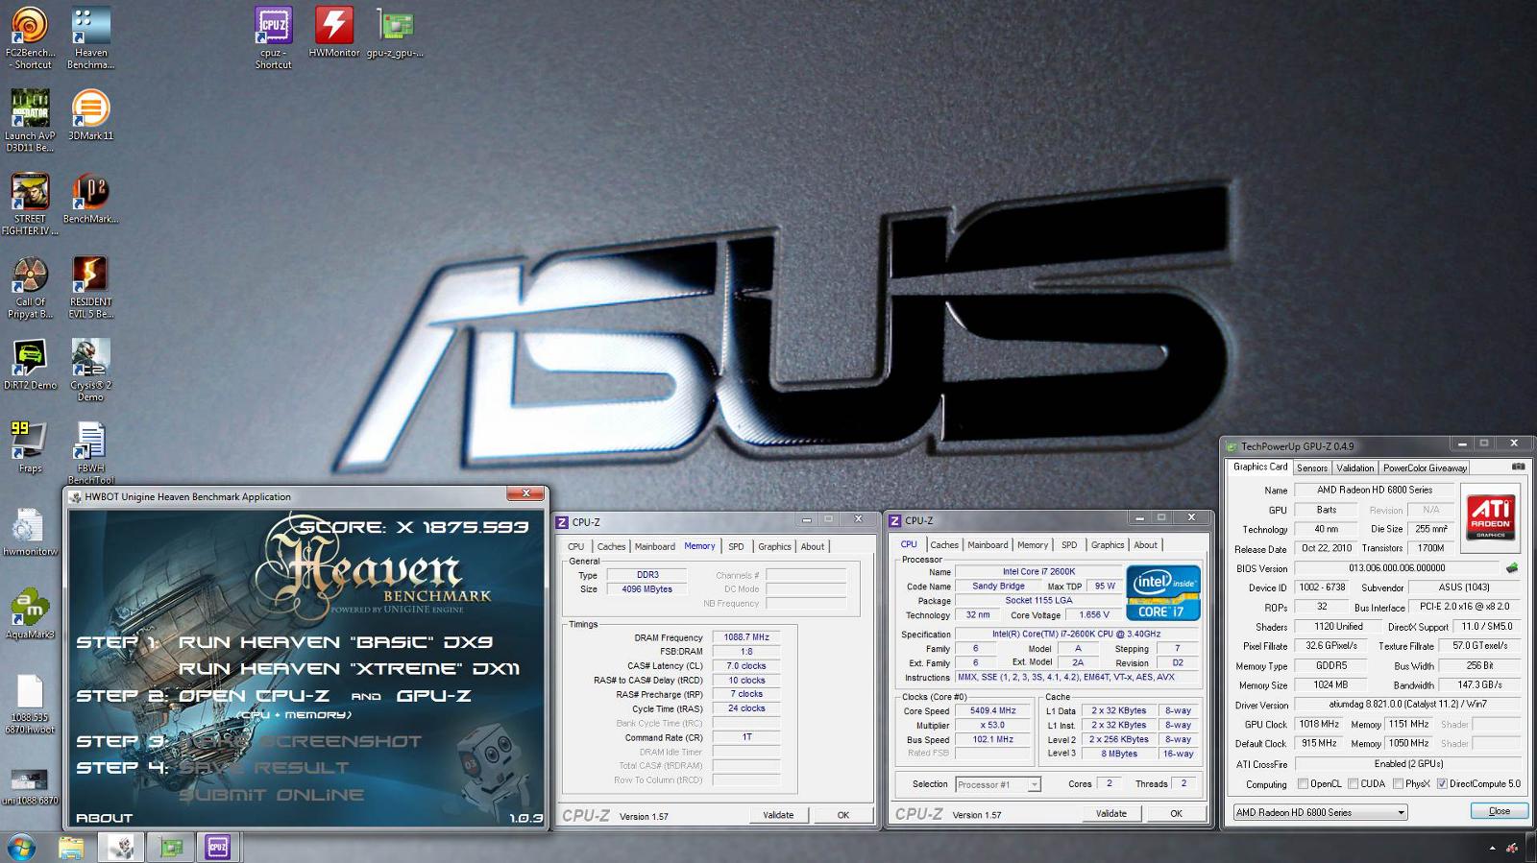Open Graphics tab in CPU-Z CPU window
The width and height of the screenshot is (1537, 863).
1108,544
